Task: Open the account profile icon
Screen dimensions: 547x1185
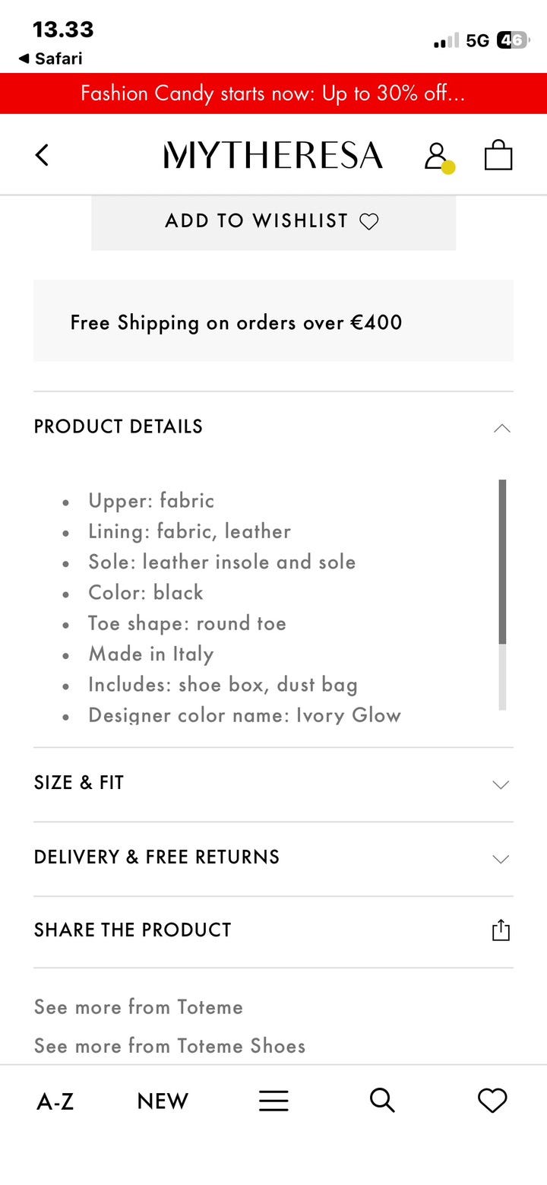Action: [x=435, y=155]
